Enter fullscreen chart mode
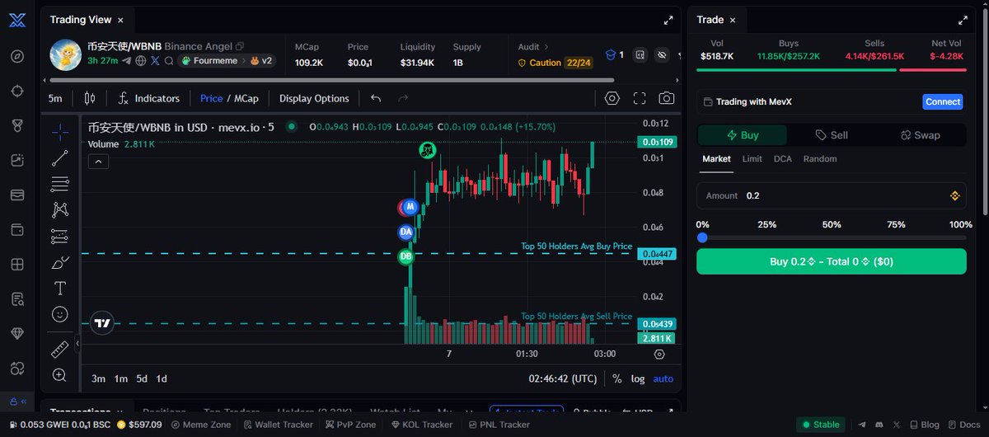This screenshot has height=437, width=989. pyautogui.click(x=639, y=98)
